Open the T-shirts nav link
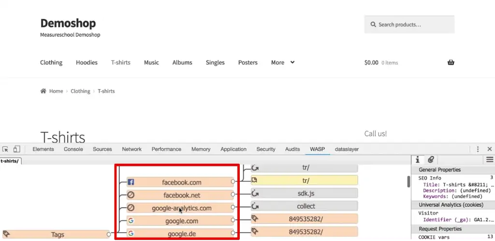 (120, 62)
